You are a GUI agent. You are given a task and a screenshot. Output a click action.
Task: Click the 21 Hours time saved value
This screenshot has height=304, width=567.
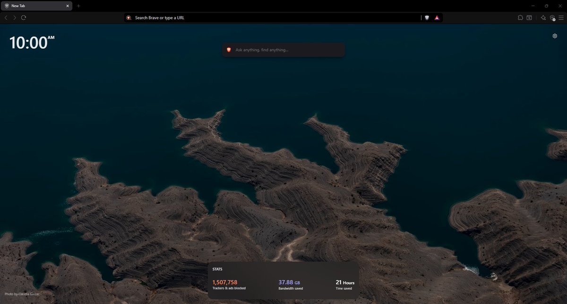345,282
